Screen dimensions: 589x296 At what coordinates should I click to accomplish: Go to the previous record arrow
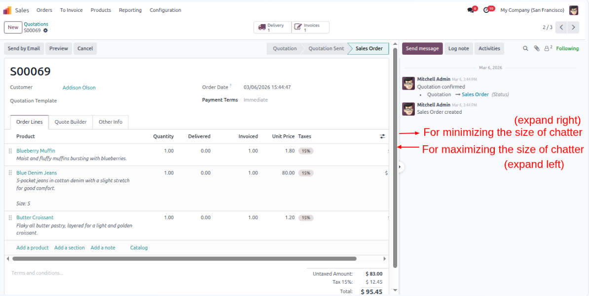click(561, 28)
